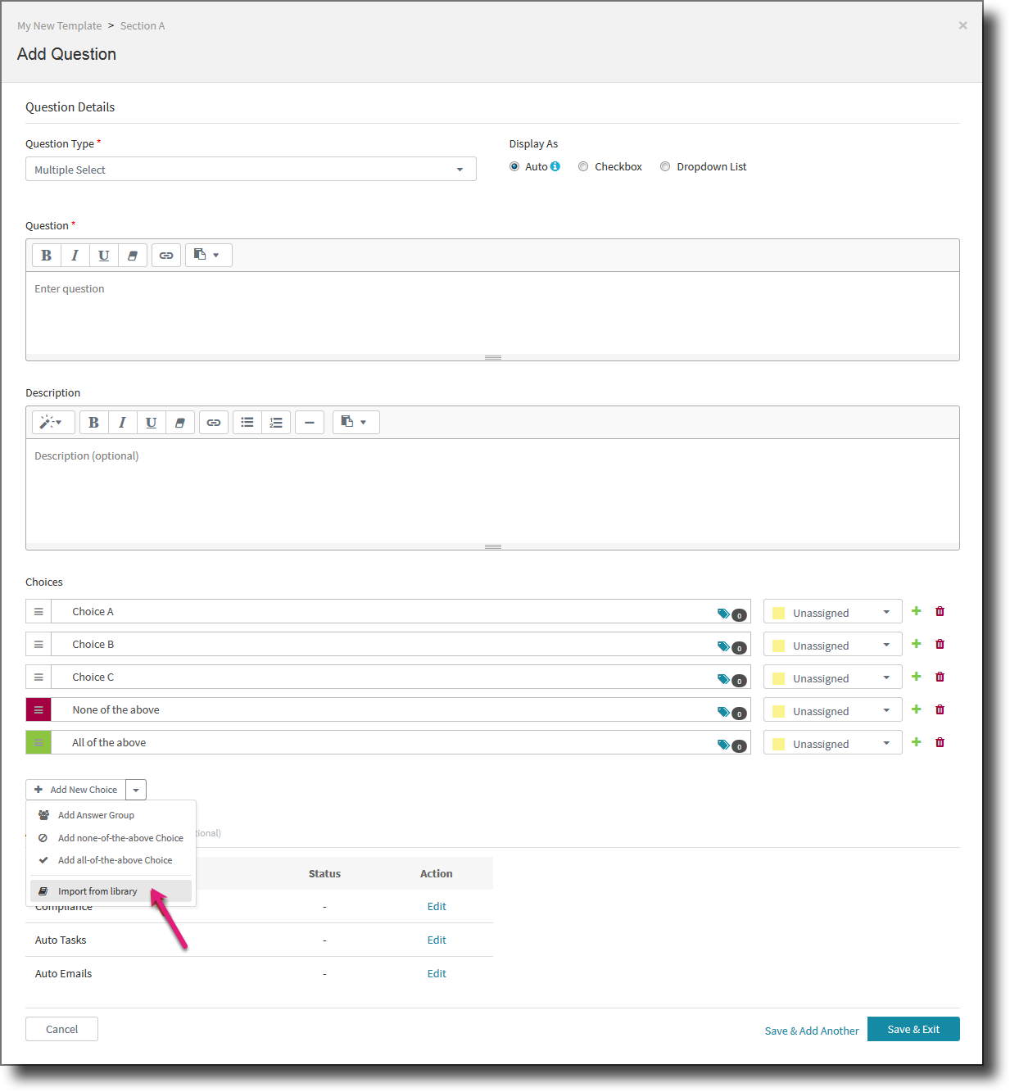Choose Dropdown List as display mode

665,166
